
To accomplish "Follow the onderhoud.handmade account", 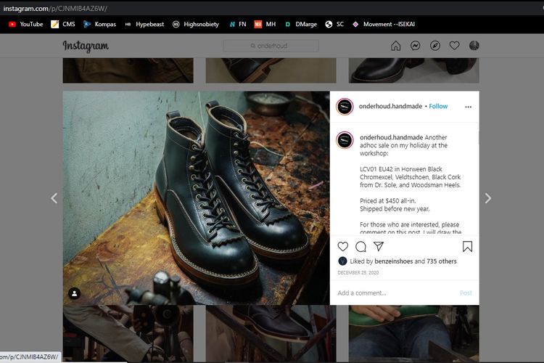I will 438,107.
